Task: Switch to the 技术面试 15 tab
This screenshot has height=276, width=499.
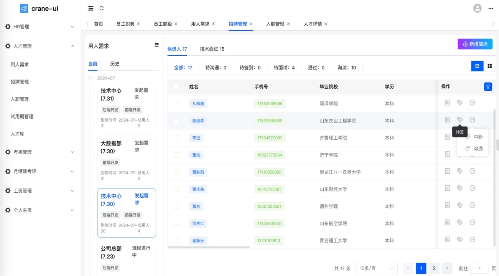Action: click(x=212, y=49)
